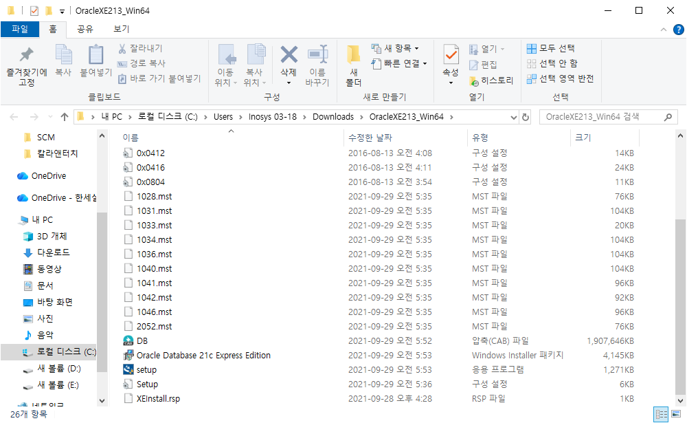Image resolution: width=687 pixels, height=423 pixels.
Task: Click Downloads in the breadcrumb path
Action: pyautogui.click(x=333, y=117)
